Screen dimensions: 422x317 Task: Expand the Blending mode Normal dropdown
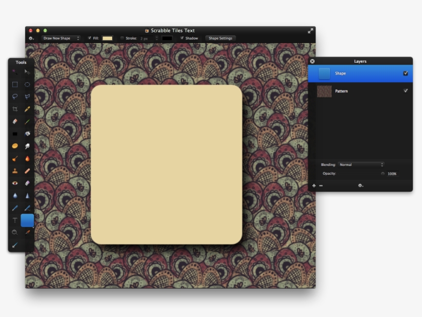click(361, 165)
